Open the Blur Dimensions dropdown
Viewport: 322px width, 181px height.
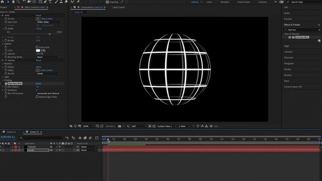tap(49, 94)
